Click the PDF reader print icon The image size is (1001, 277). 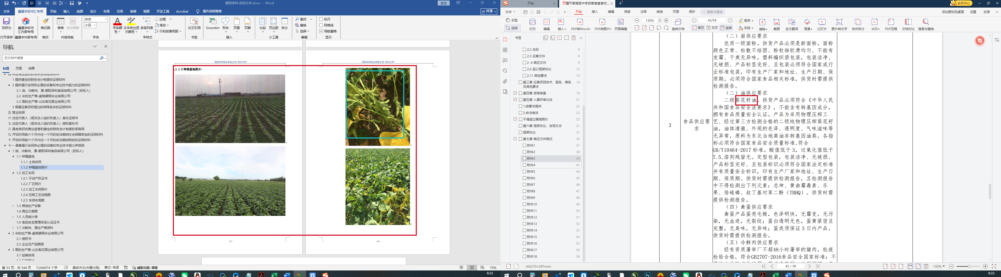tap(532, 22)
